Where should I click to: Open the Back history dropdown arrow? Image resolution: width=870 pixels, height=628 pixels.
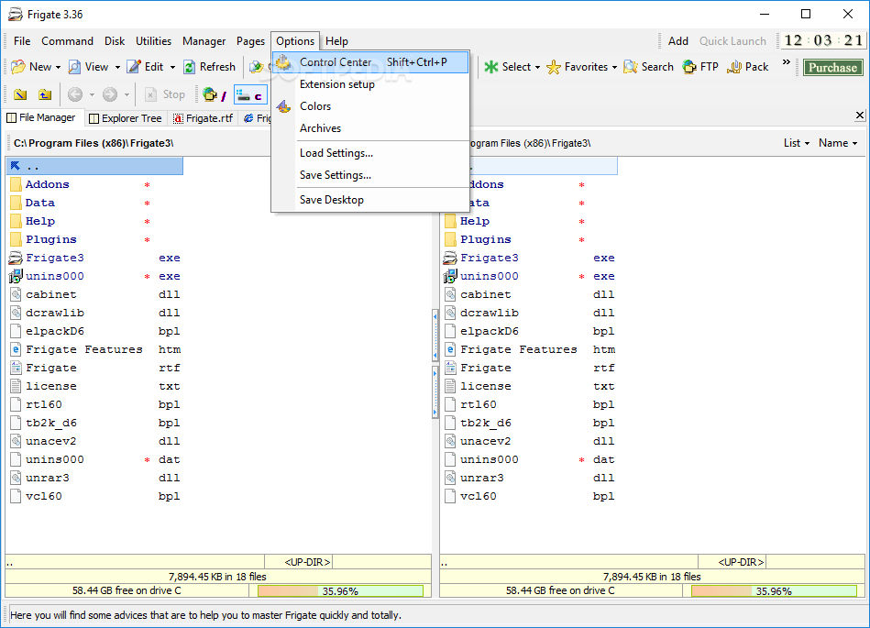tap(92, 94)
